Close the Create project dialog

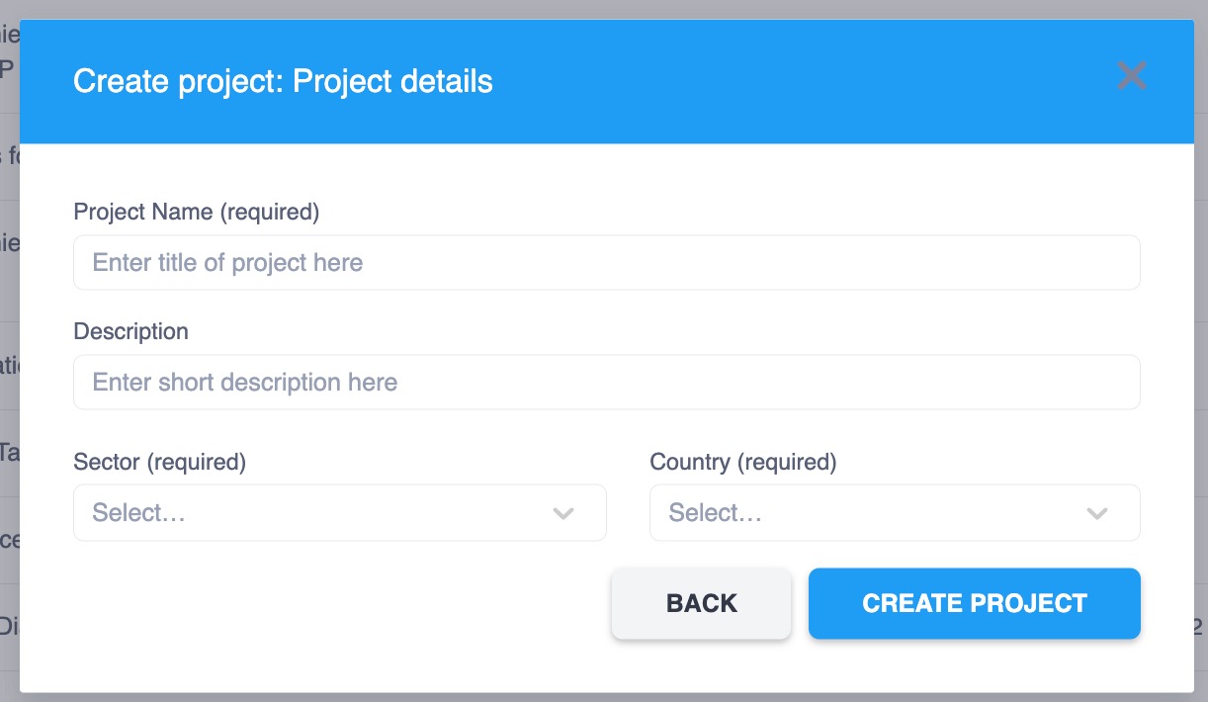click(x=1131, y=76)
